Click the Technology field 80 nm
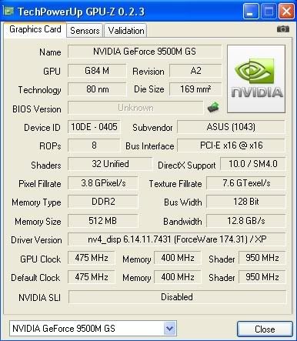Image resolution: width=297 pixels, height=341 pixels. pyautogui.click(x=97, y=89)
